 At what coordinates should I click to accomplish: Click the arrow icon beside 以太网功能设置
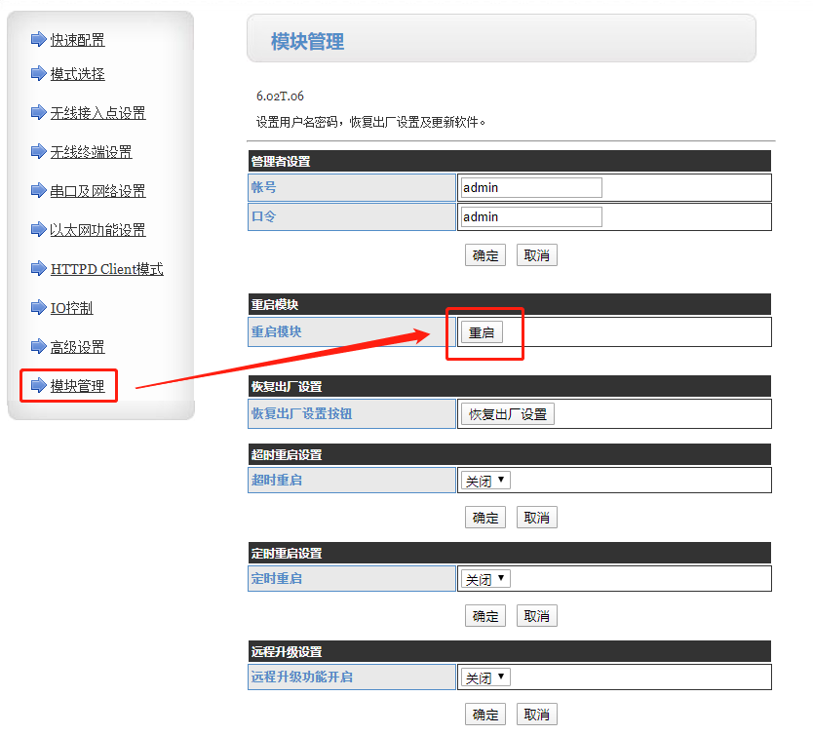(38, 229)
